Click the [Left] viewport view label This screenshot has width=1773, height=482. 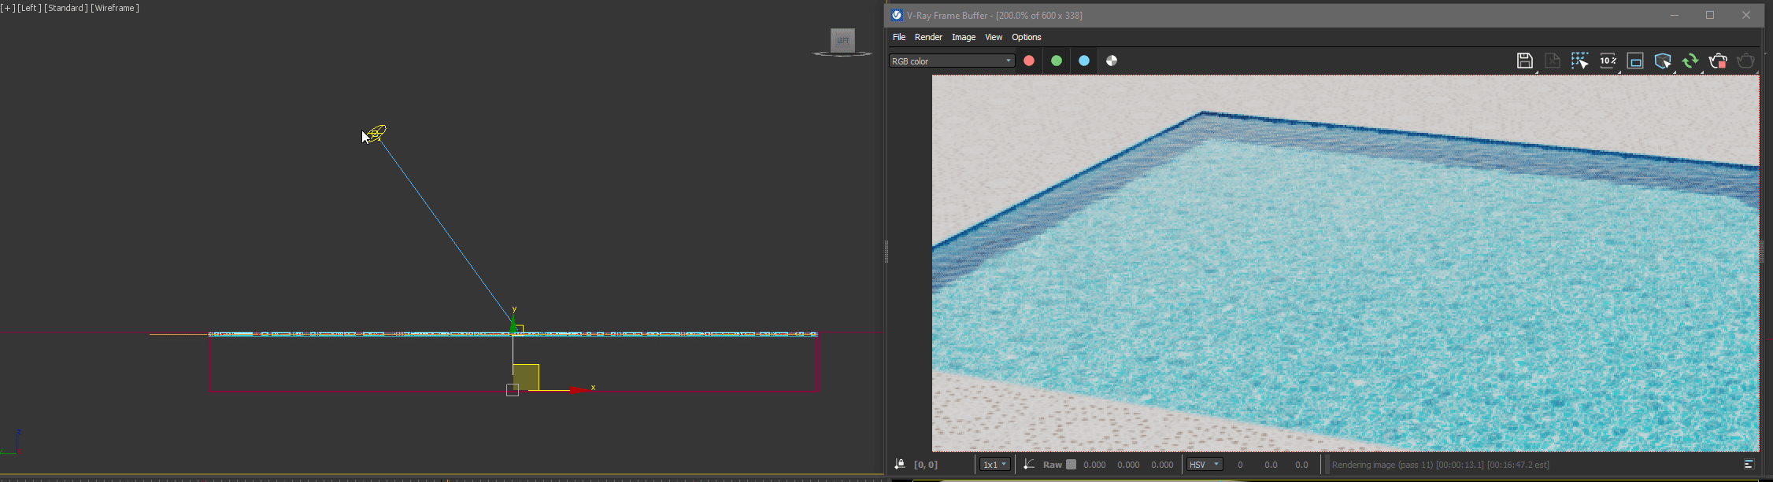(29, 8)
